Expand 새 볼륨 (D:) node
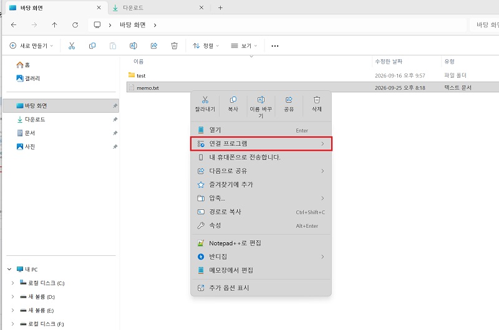The width and height of the screenshot is (499, 330). tap(12, 296)
